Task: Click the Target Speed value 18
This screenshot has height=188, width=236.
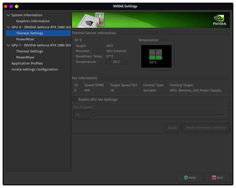Action: (112, 90)
